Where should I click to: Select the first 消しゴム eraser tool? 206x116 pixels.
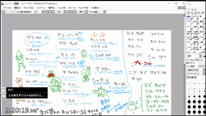tap(196, 23)
